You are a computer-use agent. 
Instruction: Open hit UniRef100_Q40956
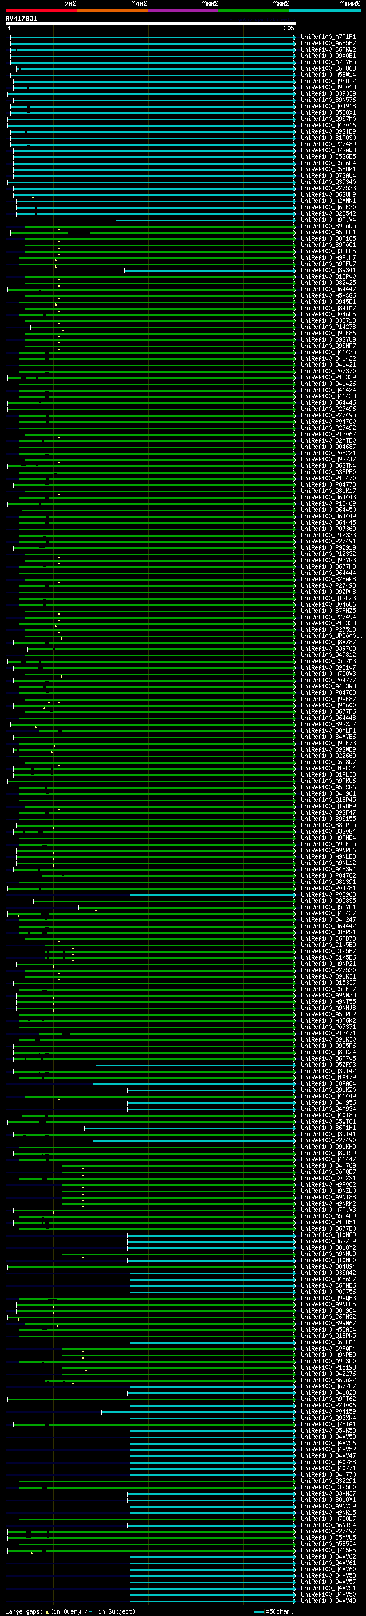[x=328, y=1103]
